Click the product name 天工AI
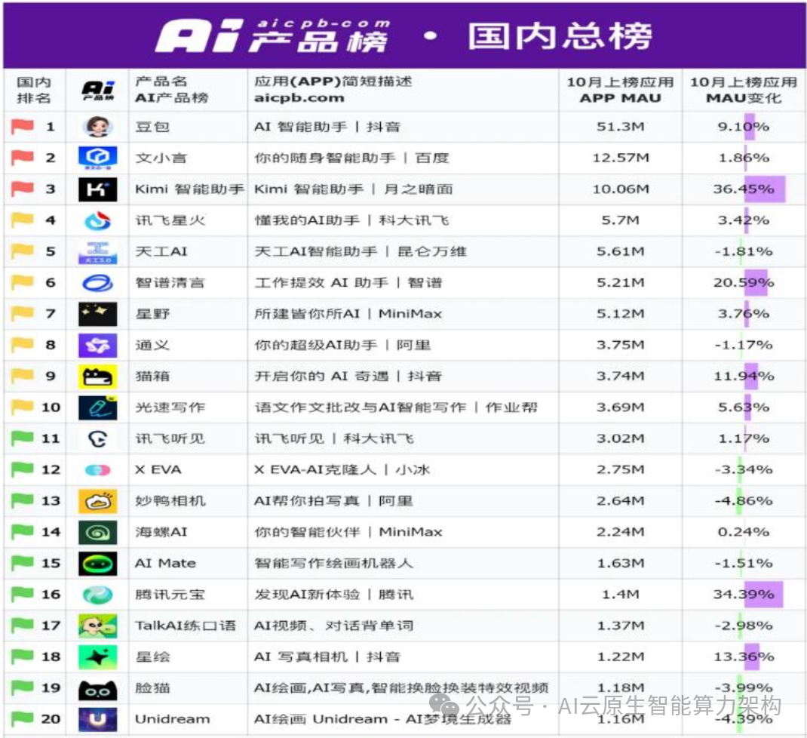Viewport: 807px width, 738px height. pyautogui.click(x=161, y=252)
